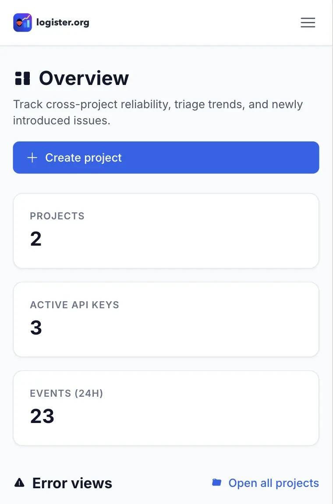Image resolution: width=333 pixels, height=504 pixels.
Task: Click the Error views warning triangle icon
Action: click(19, 483)
